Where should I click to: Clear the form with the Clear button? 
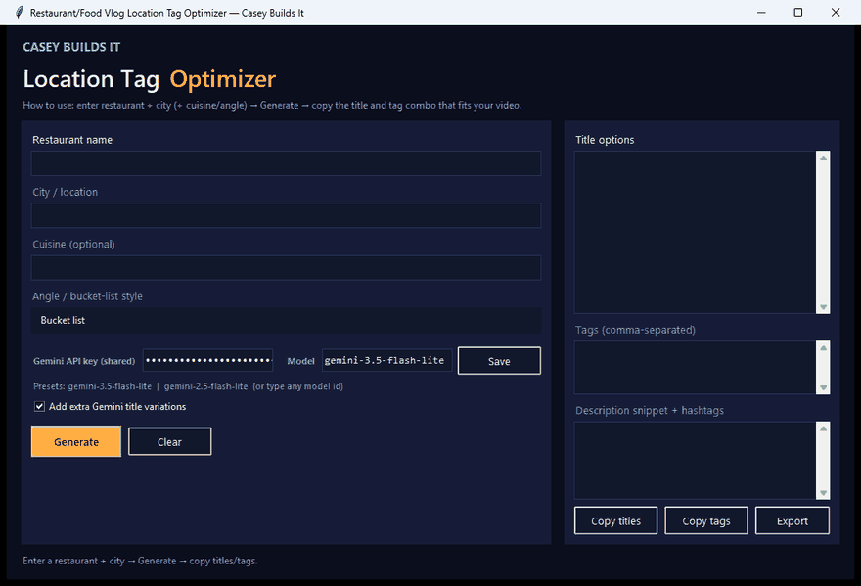tap(169, 441)
